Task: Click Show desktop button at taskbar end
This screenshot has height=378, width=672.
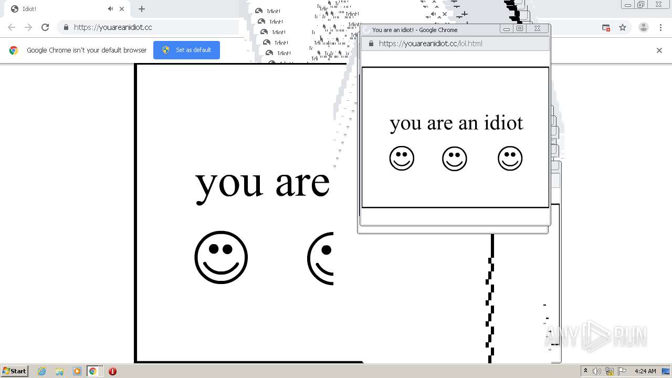Action: (666, 371)
